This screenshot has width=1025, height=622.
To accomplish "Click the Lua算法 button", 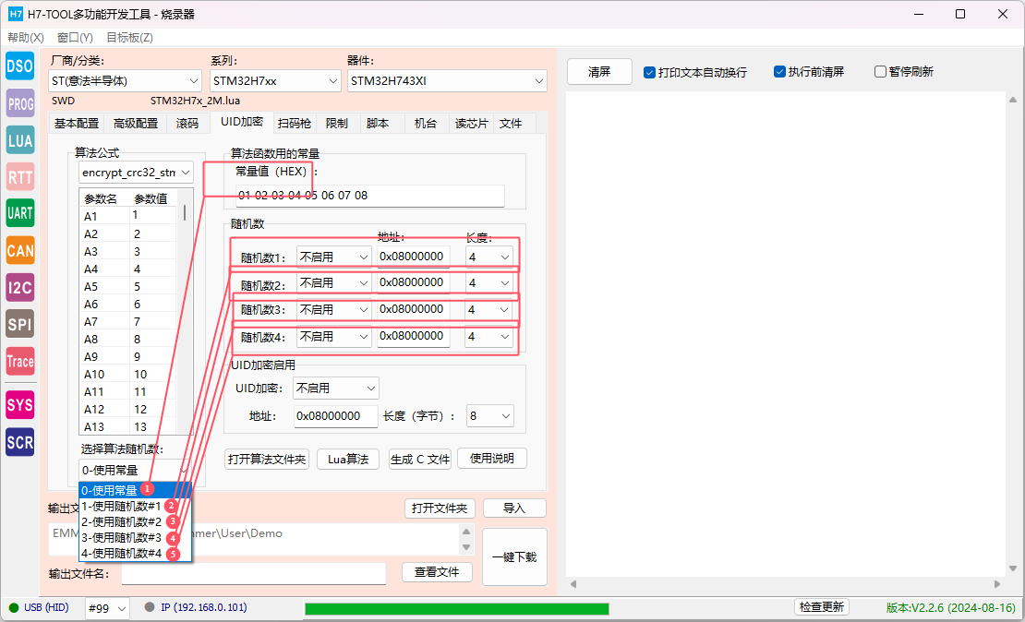I will [348, 460].
